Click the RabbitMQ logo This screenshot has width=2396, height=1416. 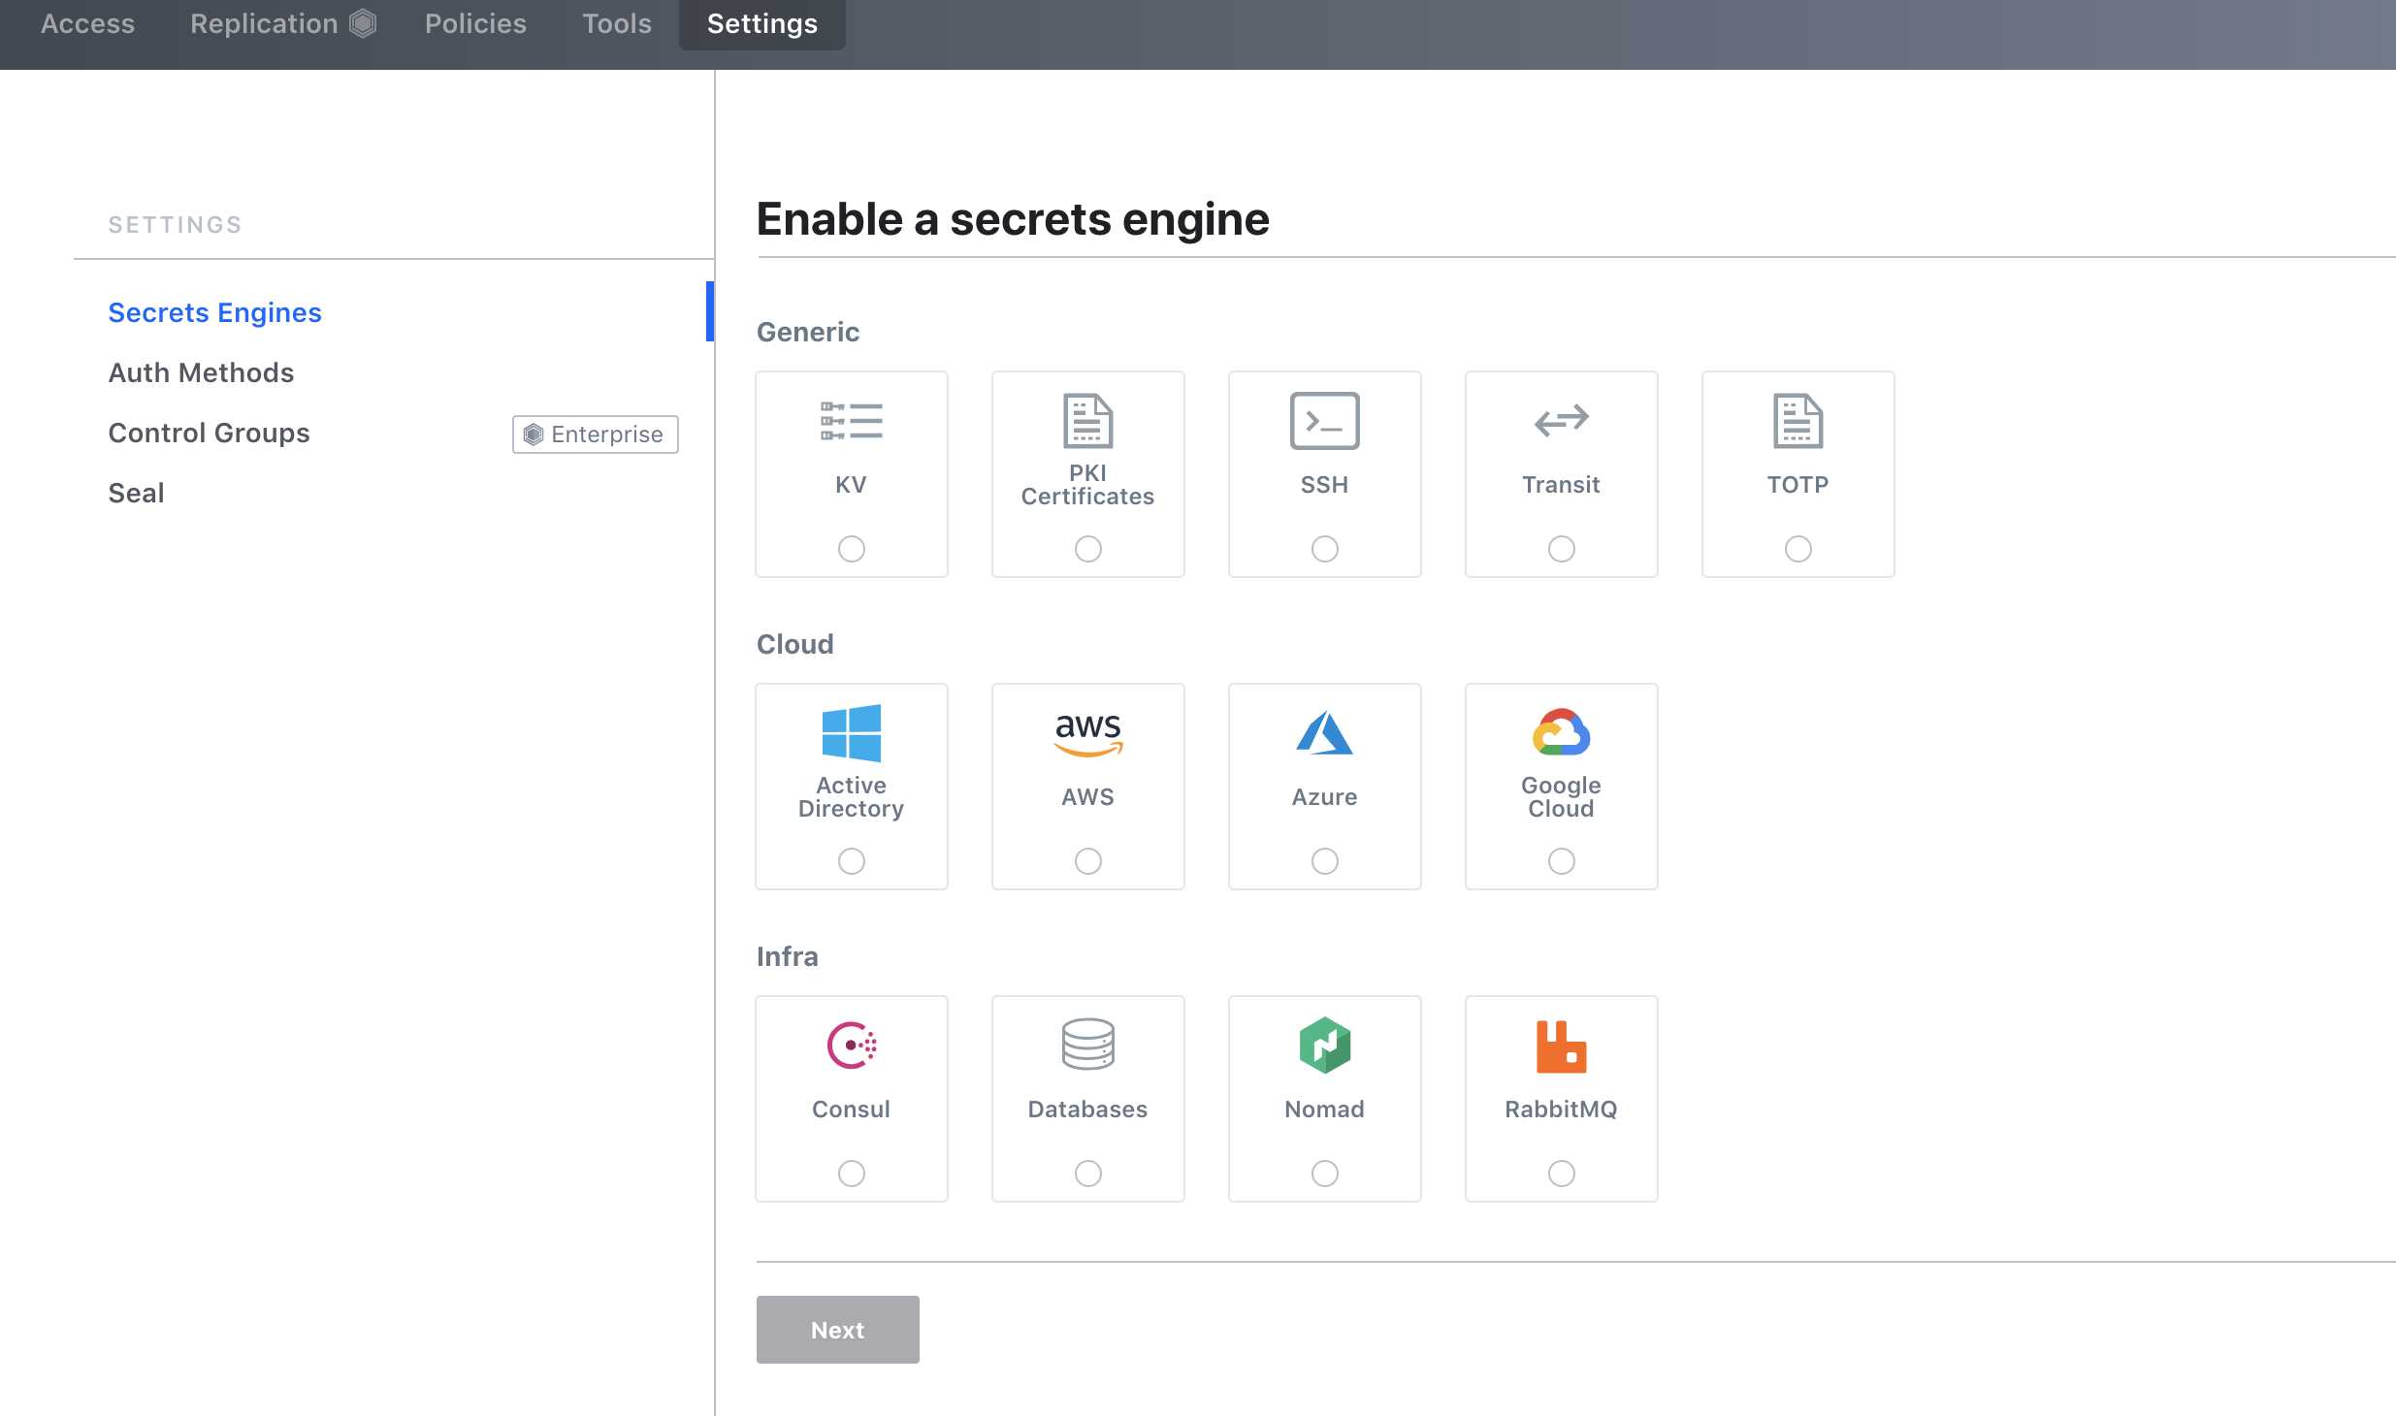1562,1046
